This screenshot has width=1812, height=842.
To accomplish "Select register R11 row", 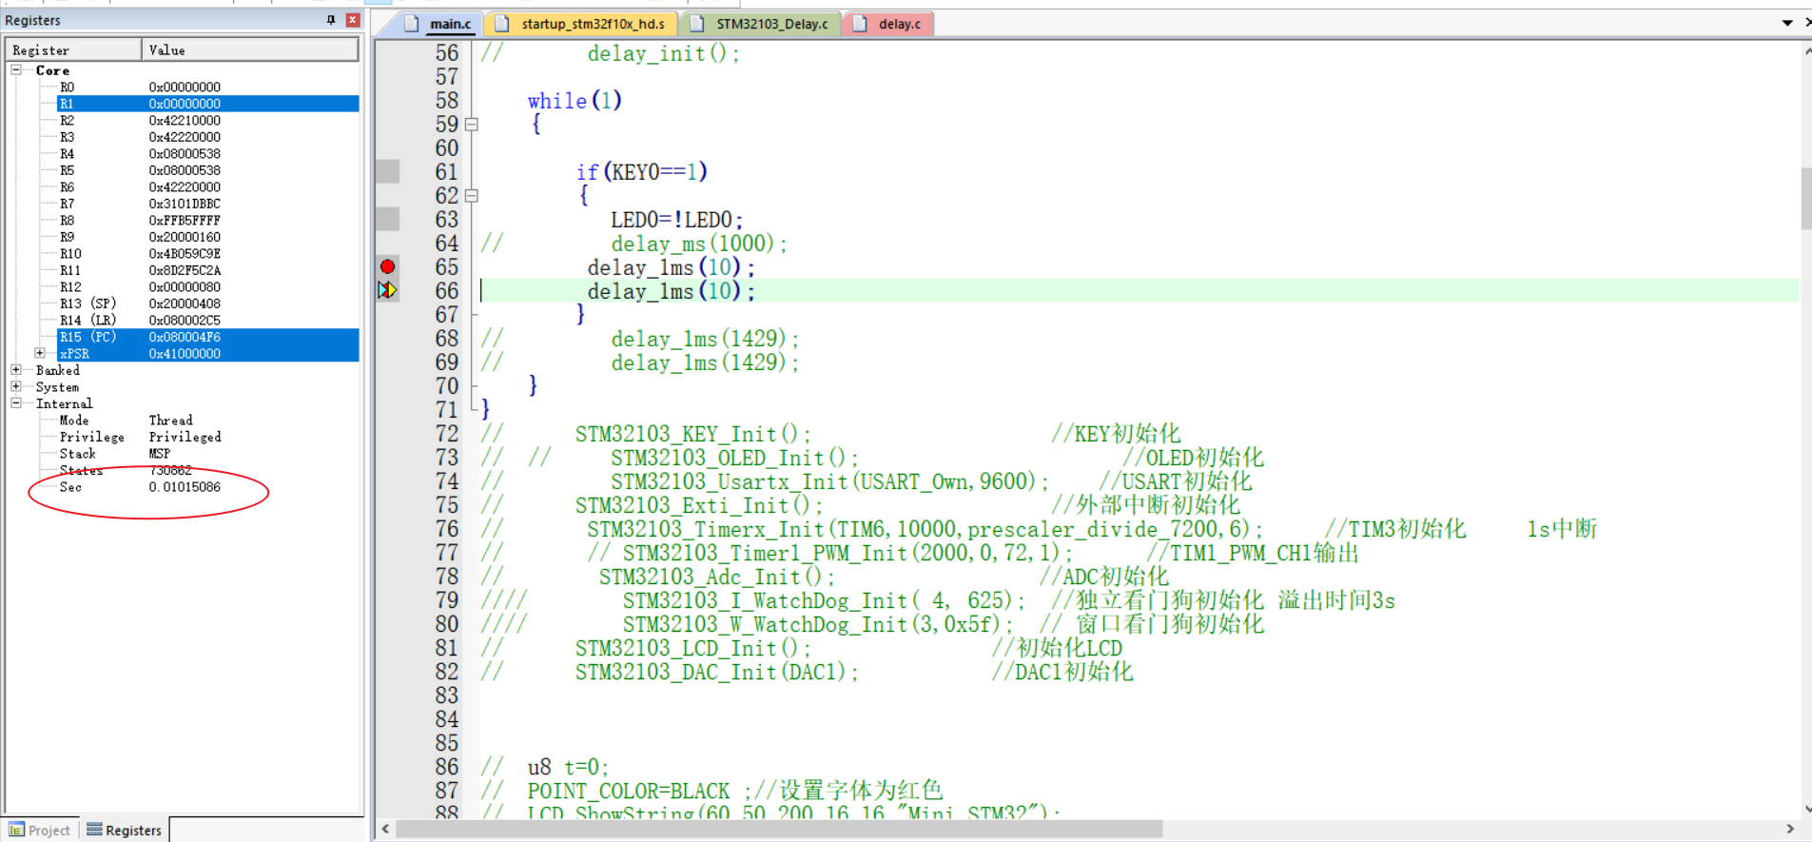I will click(x=207, y=270).
